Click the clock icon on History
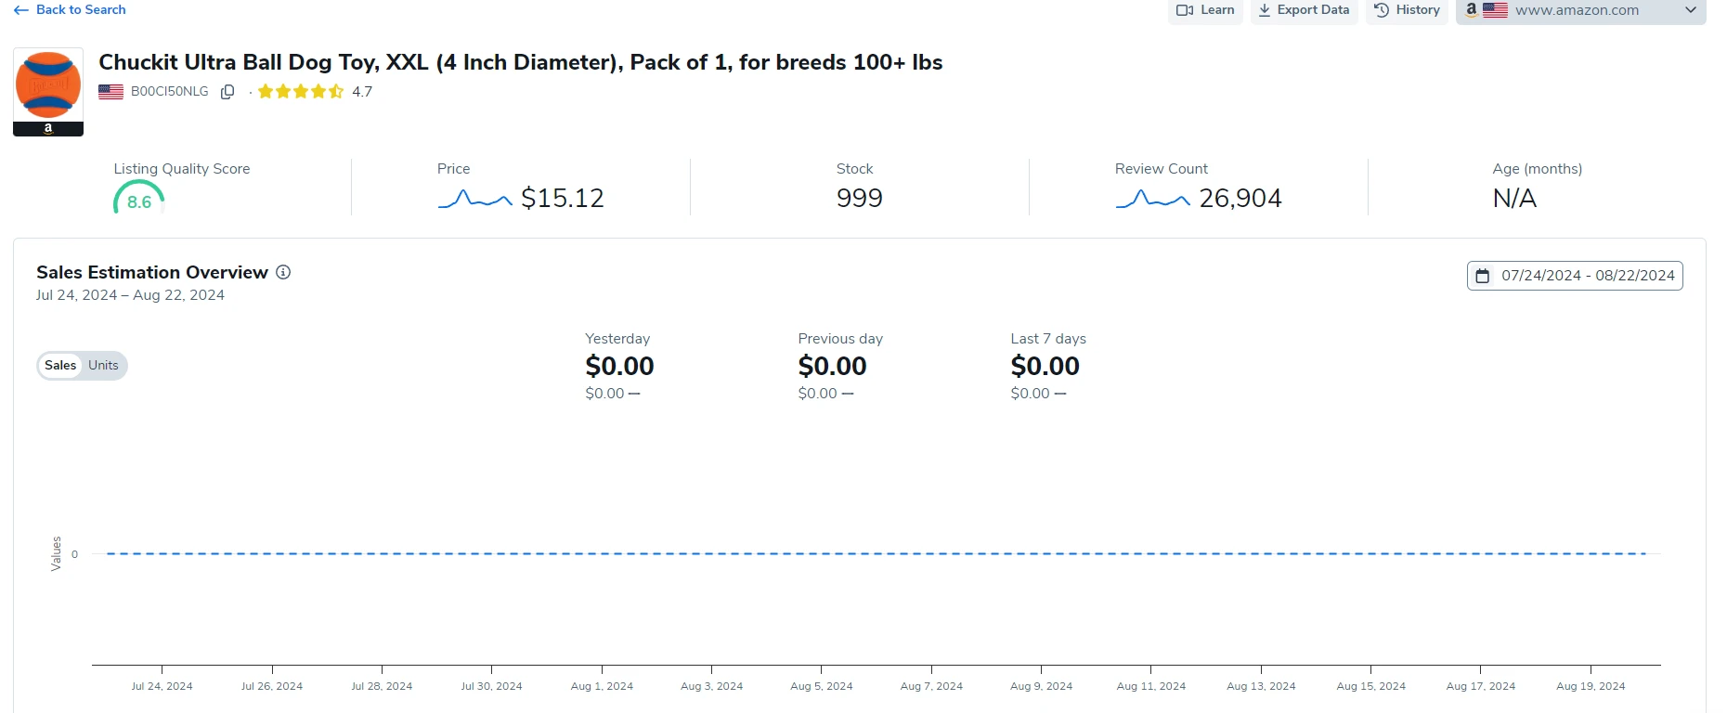 pyautogui.click(x=1382, y=10)
